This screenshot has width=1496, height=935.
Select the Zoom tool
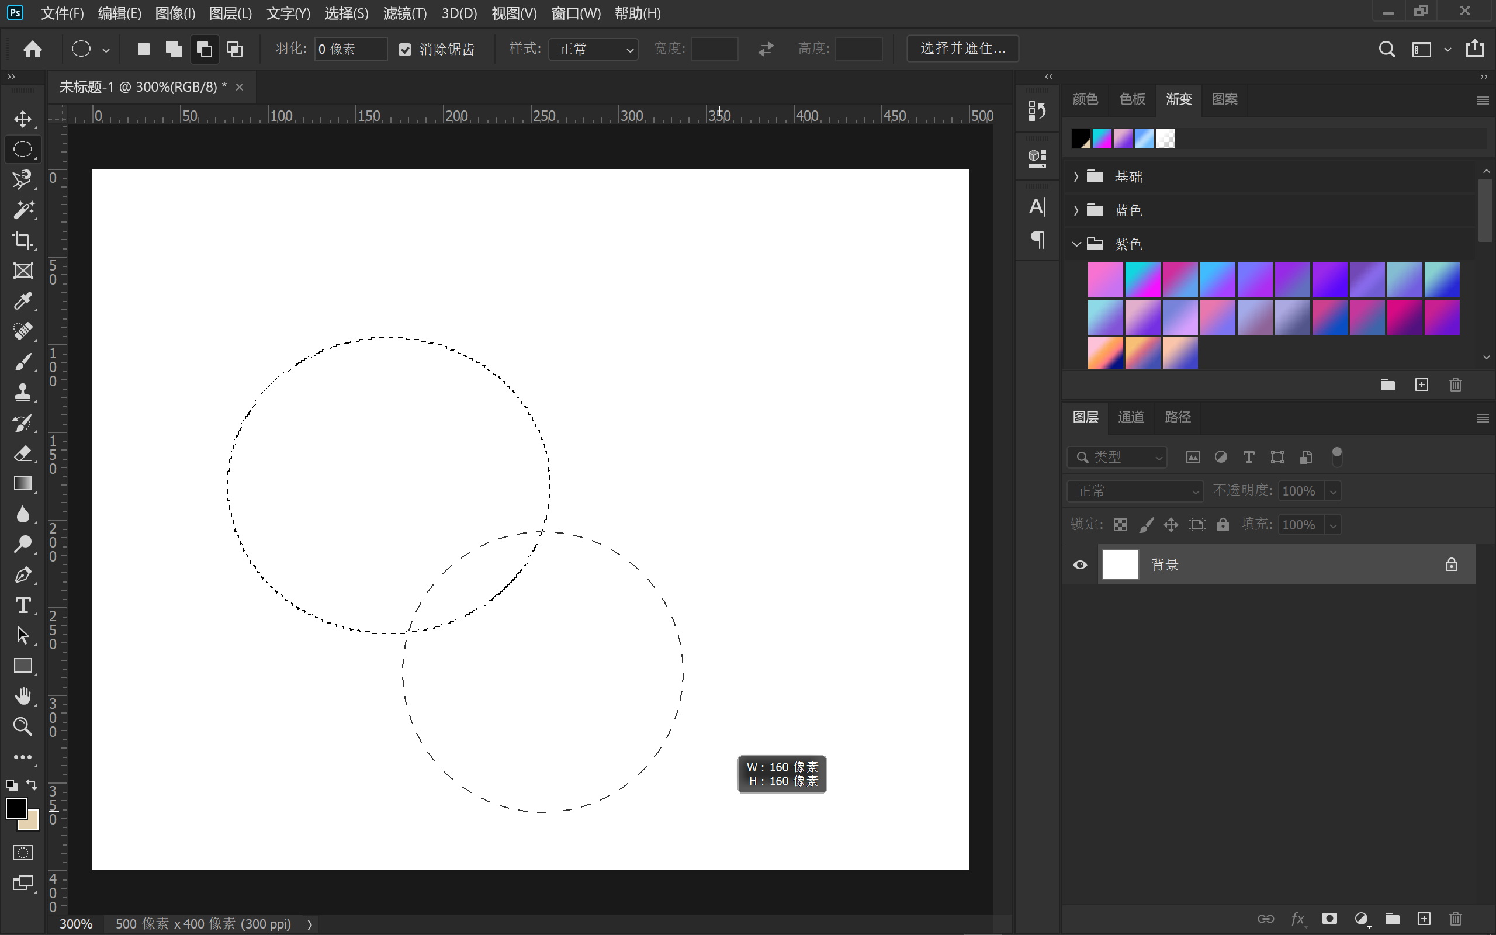tap(23, 726)
